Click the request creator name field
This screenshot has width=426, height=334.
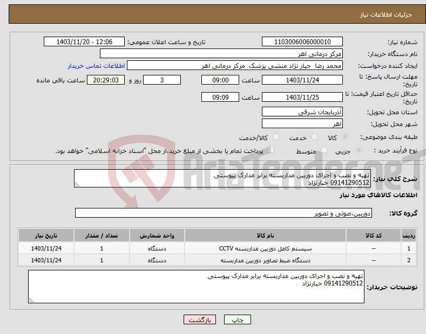235,66
